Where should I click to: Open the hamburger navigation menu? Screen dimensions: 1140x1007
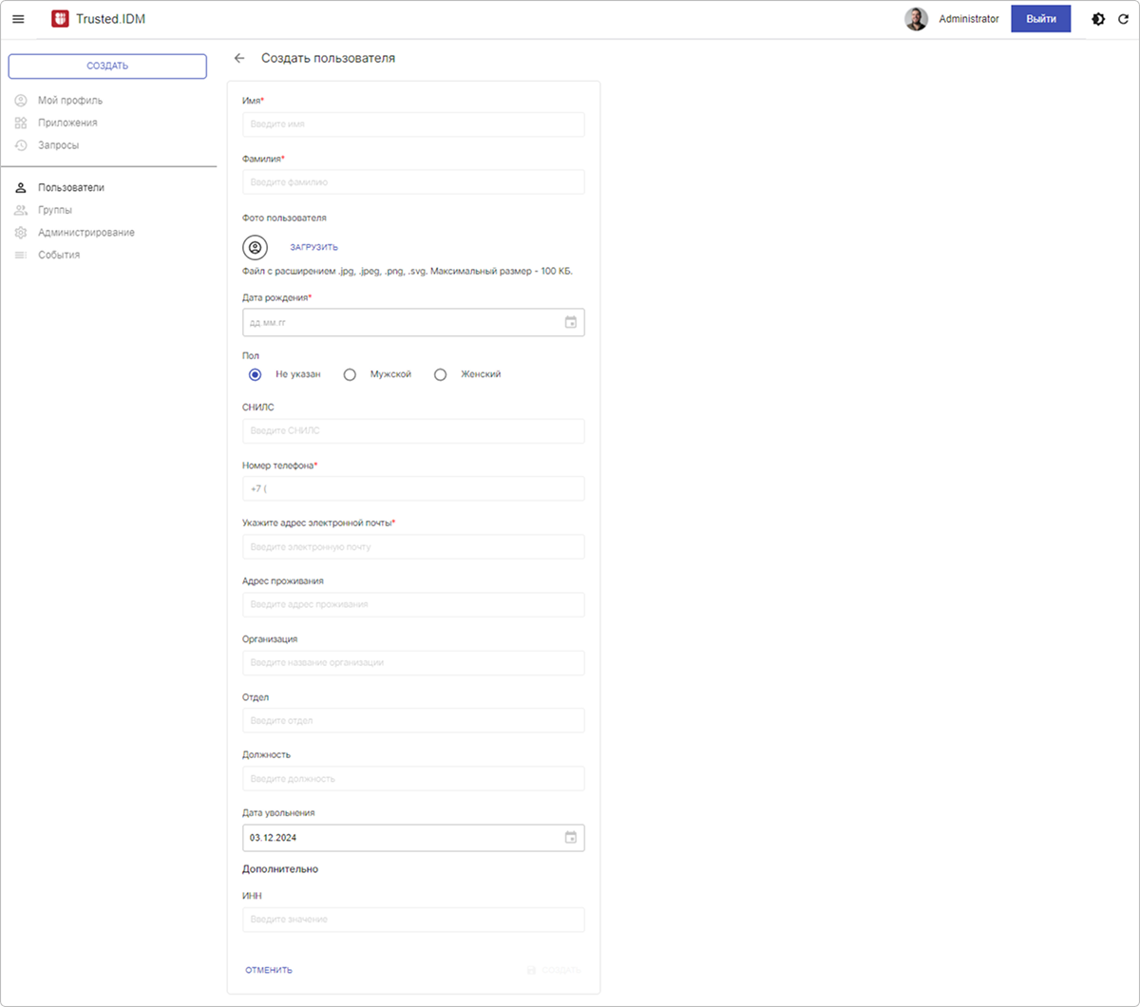(18, 19)
